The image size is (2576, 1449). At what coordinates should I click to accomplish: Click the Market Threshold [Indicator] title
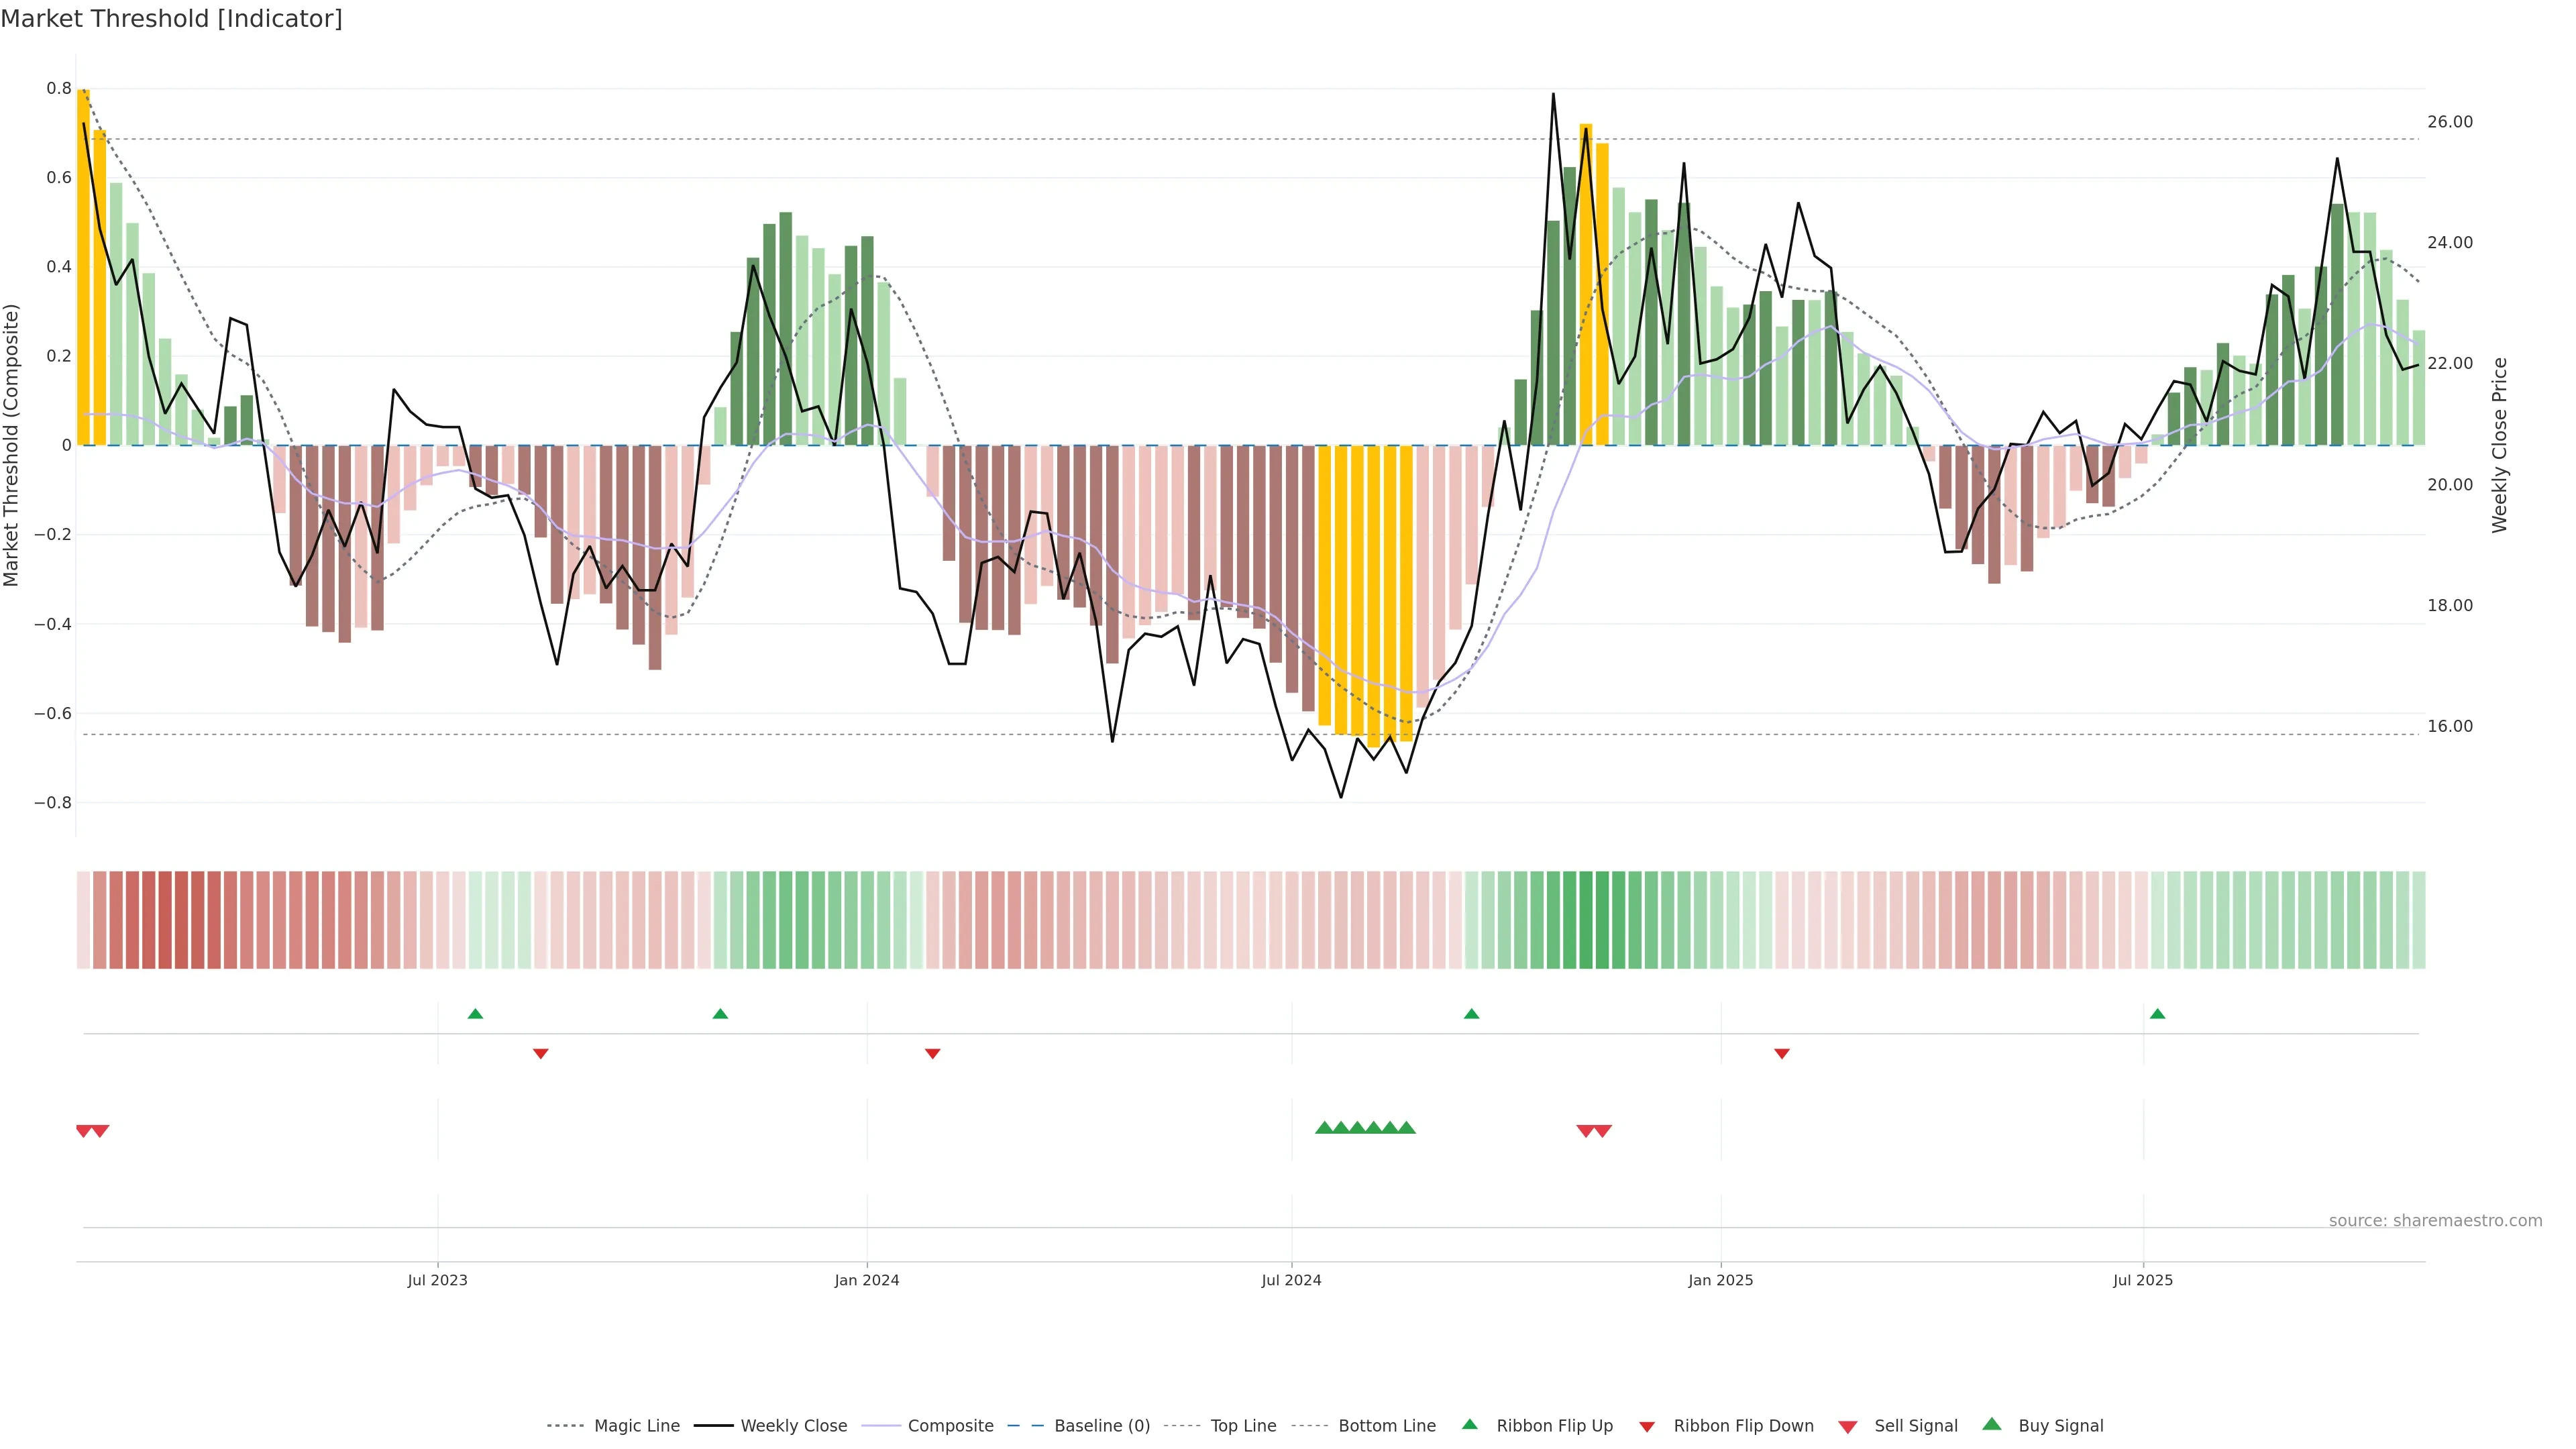pos(171,19)
